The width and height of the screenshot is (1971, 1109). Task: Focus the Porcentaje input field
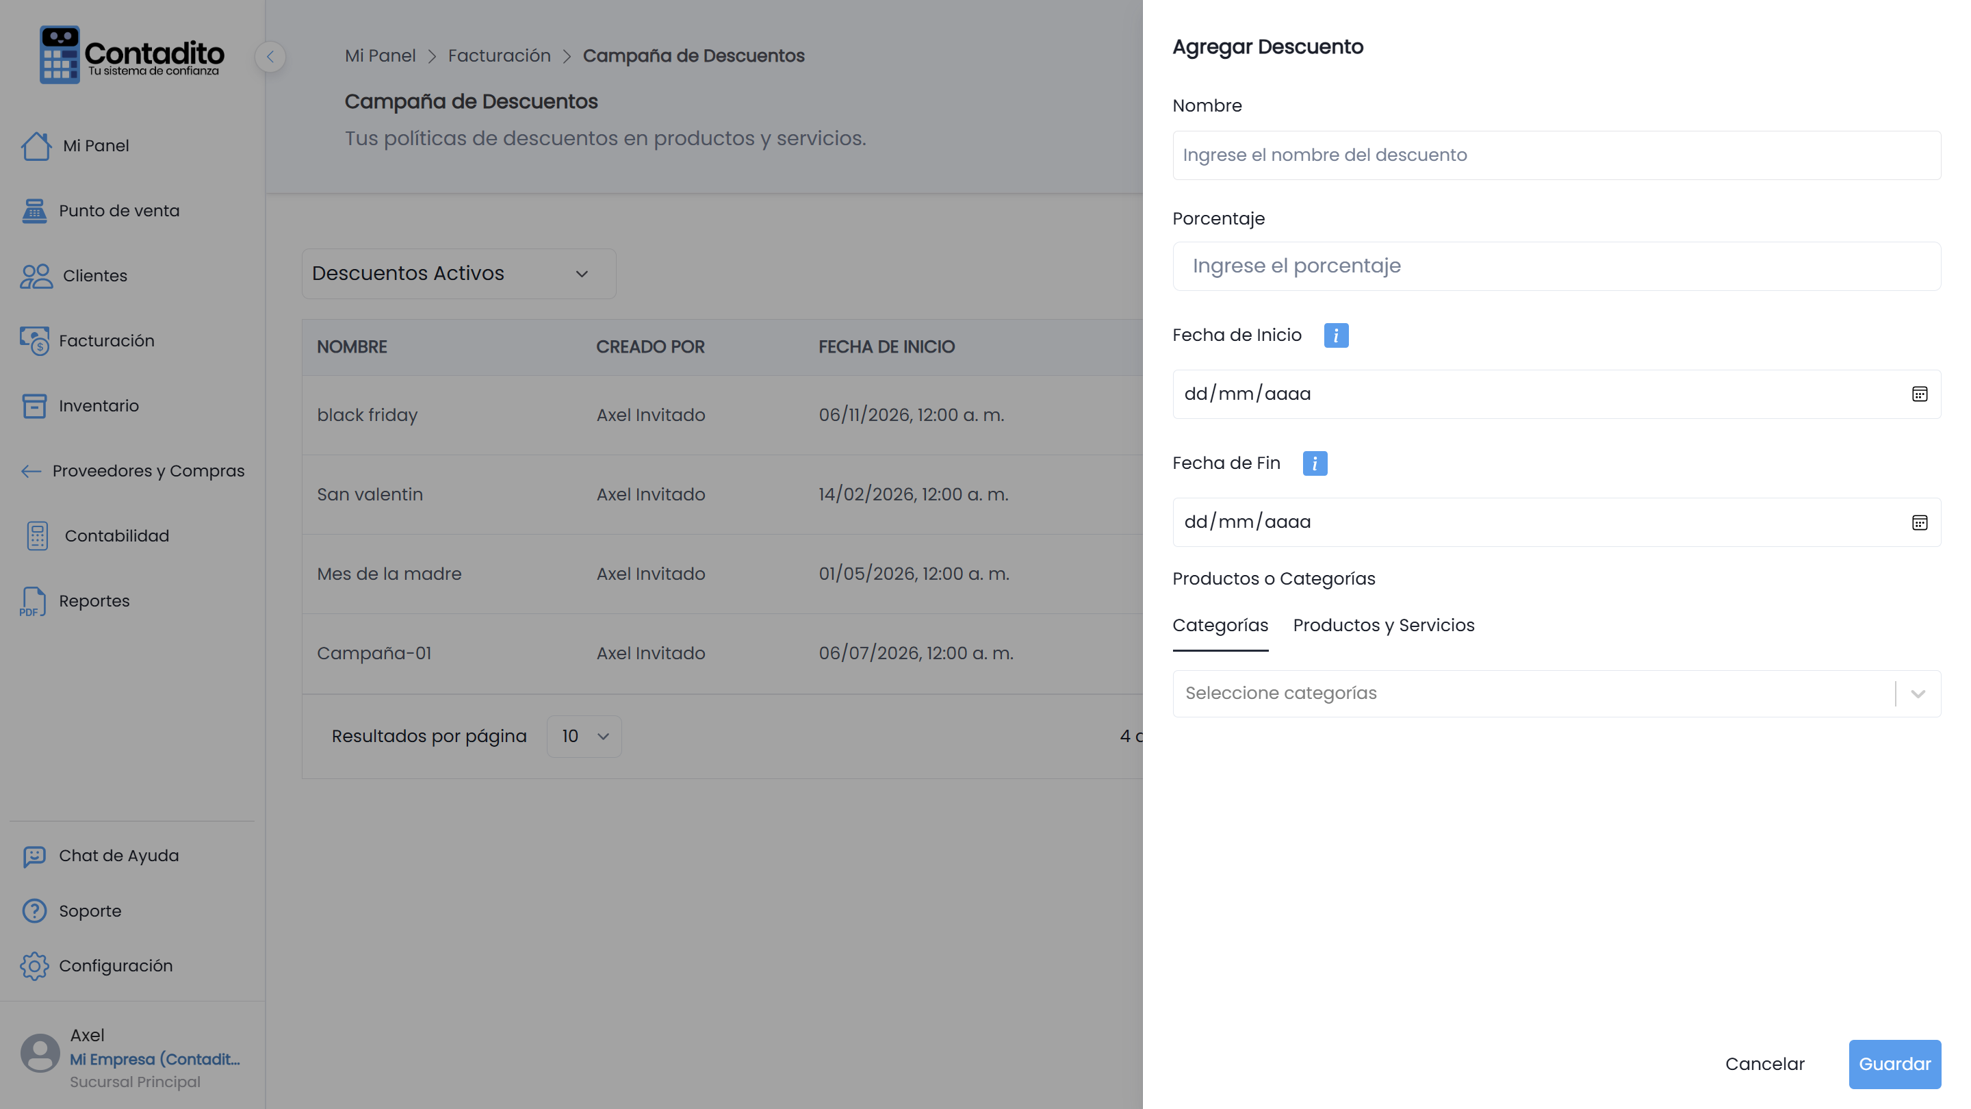pos(1556,266)
